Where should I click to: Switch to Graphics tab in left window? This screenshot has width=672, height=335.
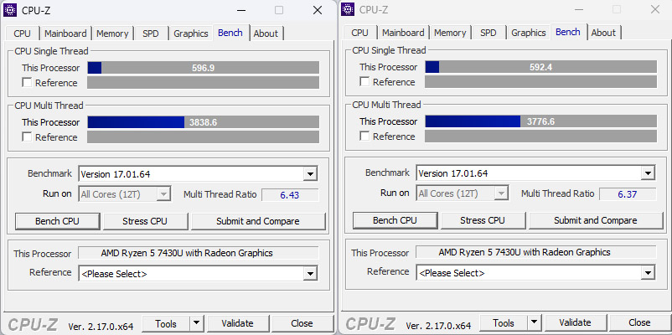191,33
